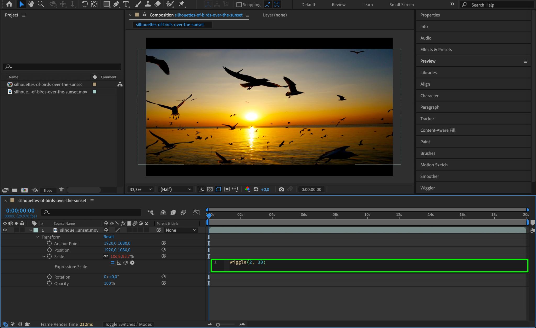The image size is (536, 328).
Task: Collapse the Transform property group
Action: [x=37, y=237]
